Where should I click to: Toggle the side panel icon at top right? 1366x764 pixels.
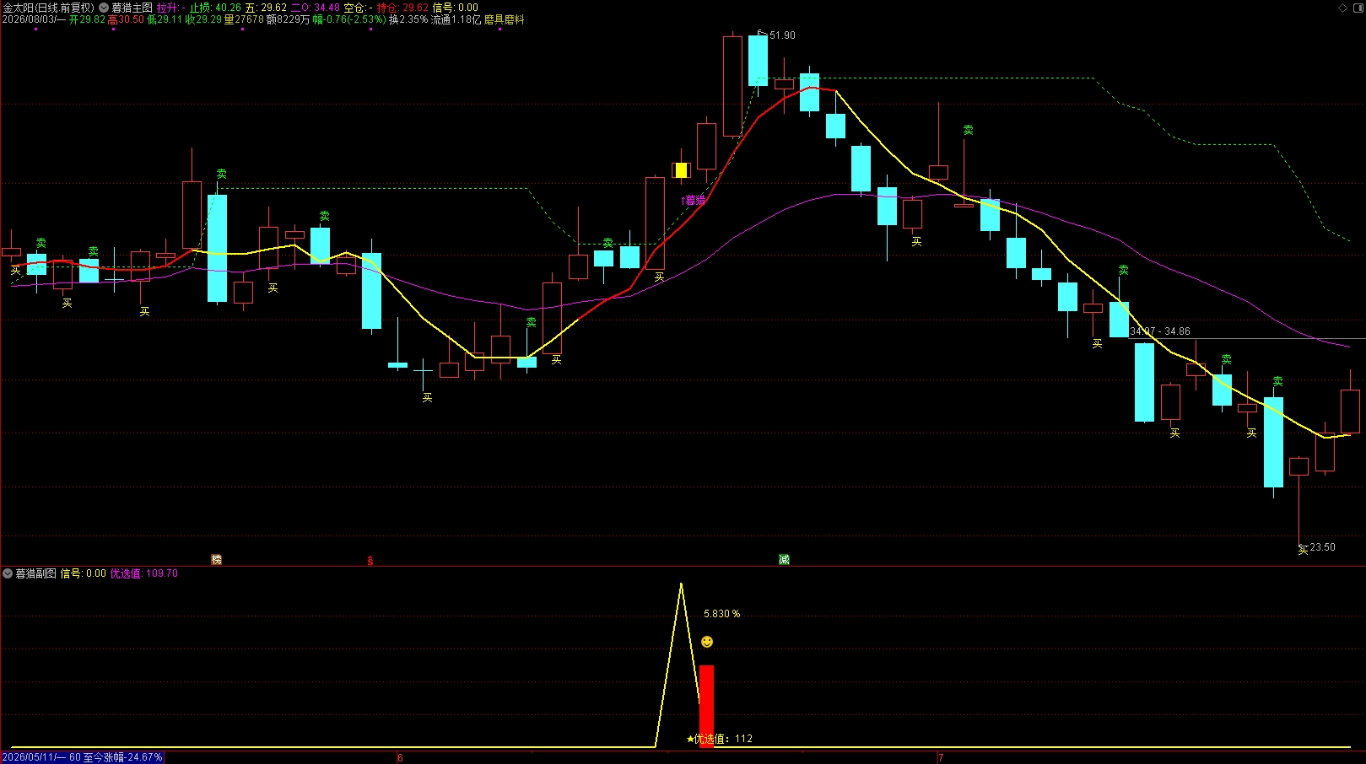1358,8
